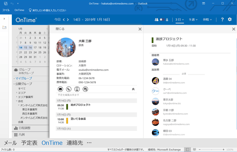The image size is (237, 152).
Task: Click the mobile phone icon
Action: click(77, 89)
